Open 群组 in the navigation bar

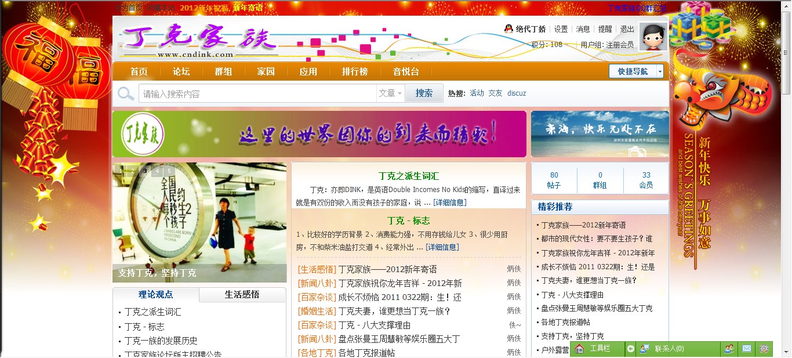click(223, 71)
